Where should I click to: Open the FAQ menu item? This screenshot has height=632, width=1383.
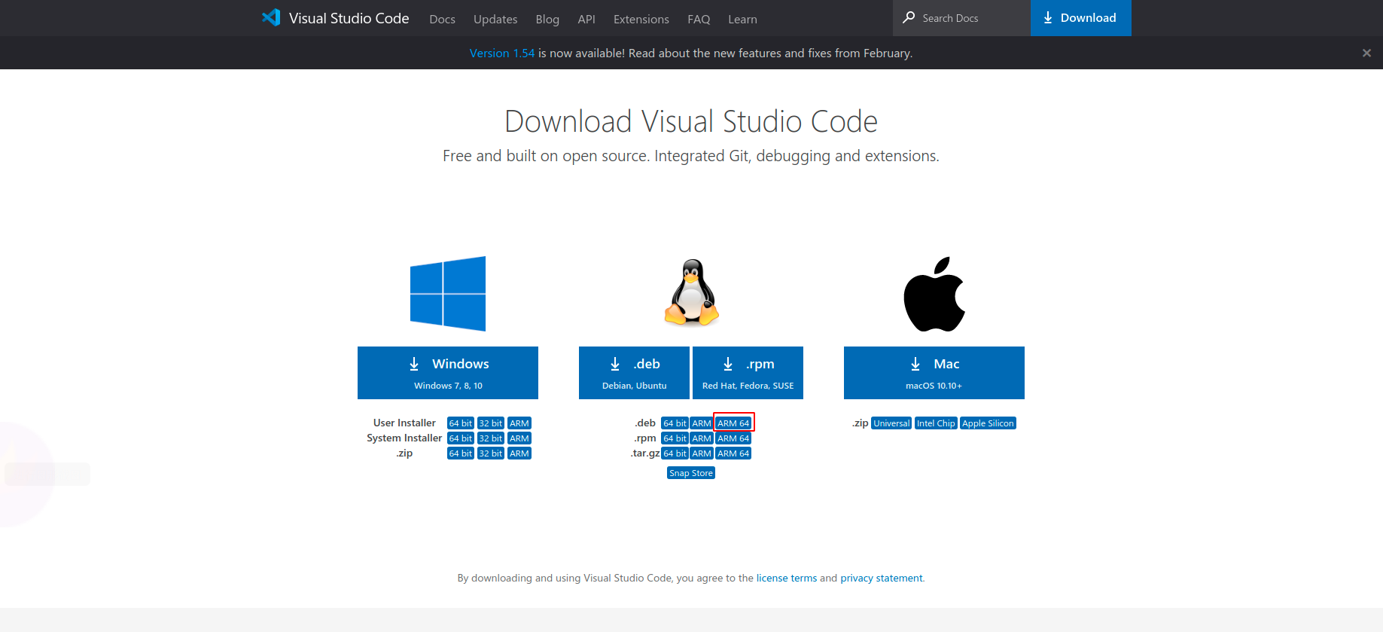point(699,19)
